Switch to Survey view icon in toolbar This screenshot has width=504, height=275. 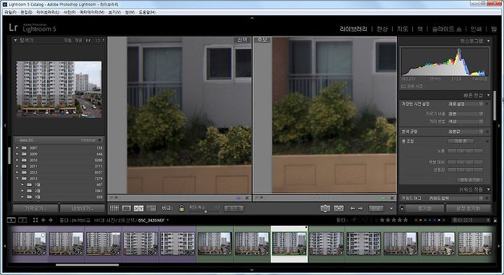(x=151, y=209)
